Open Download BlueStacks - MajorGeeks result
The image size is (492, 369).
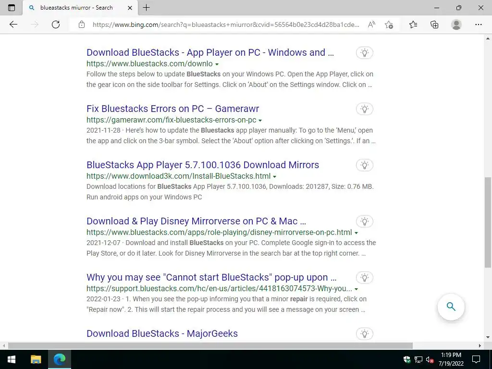point(162,333)
